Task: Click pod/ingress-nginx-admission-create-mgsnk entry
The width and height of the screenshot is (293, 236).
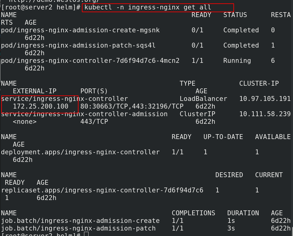Action: 80,30
